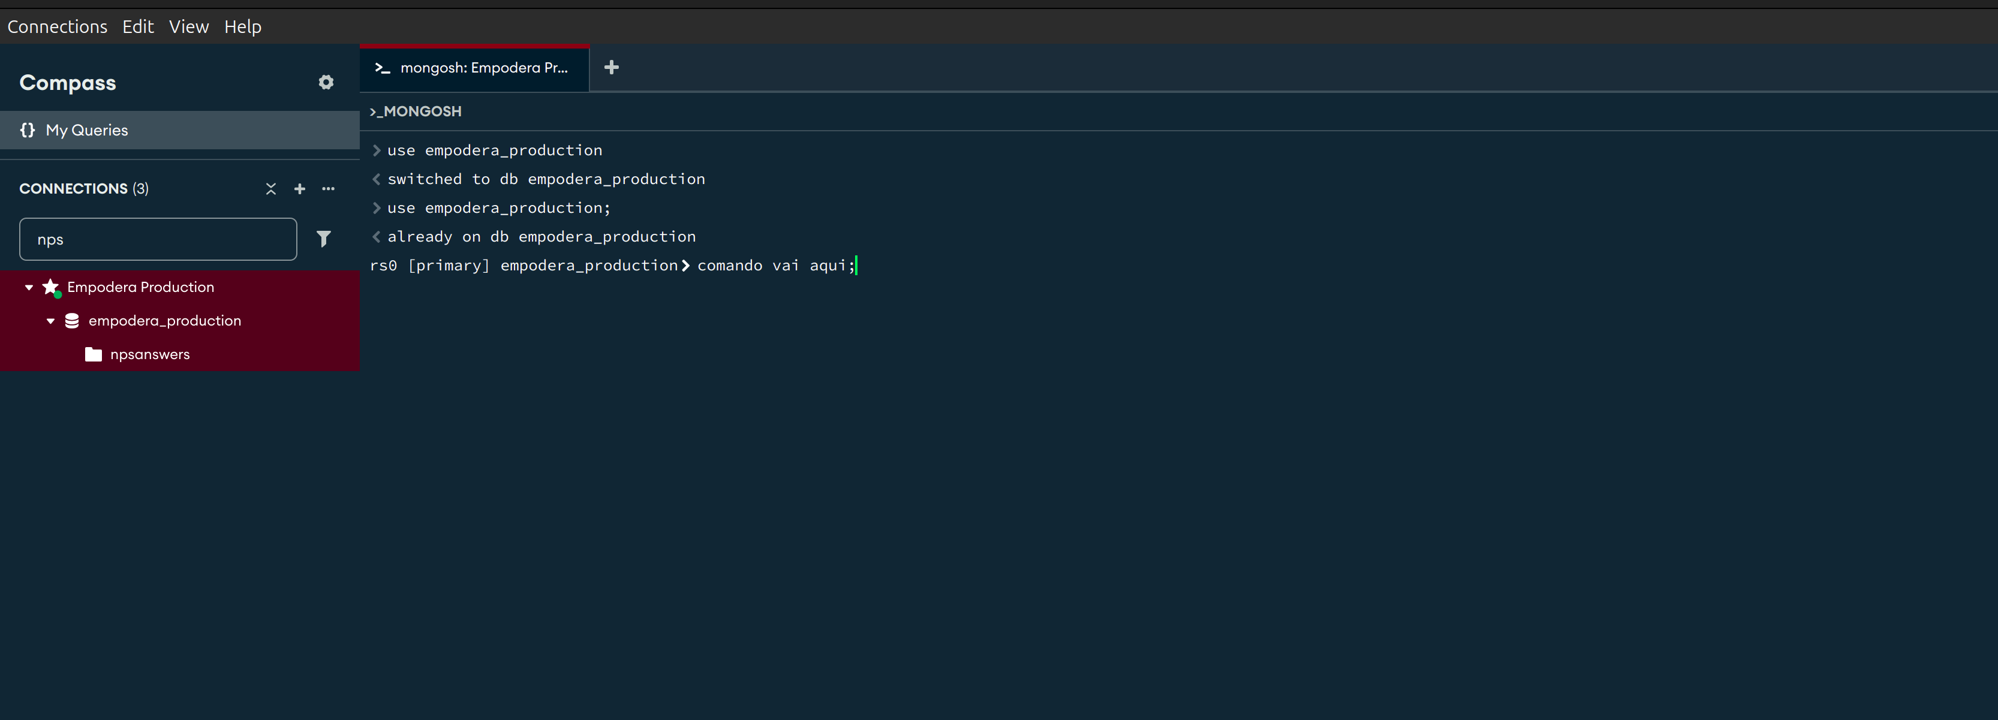The width and height of the screenshot is (1998, 720).
Task: Open the Connections menu
Action: (x=58, y=26)
